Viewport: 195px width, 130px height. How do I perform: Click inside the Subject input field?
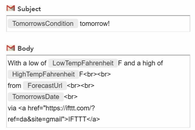98,24
